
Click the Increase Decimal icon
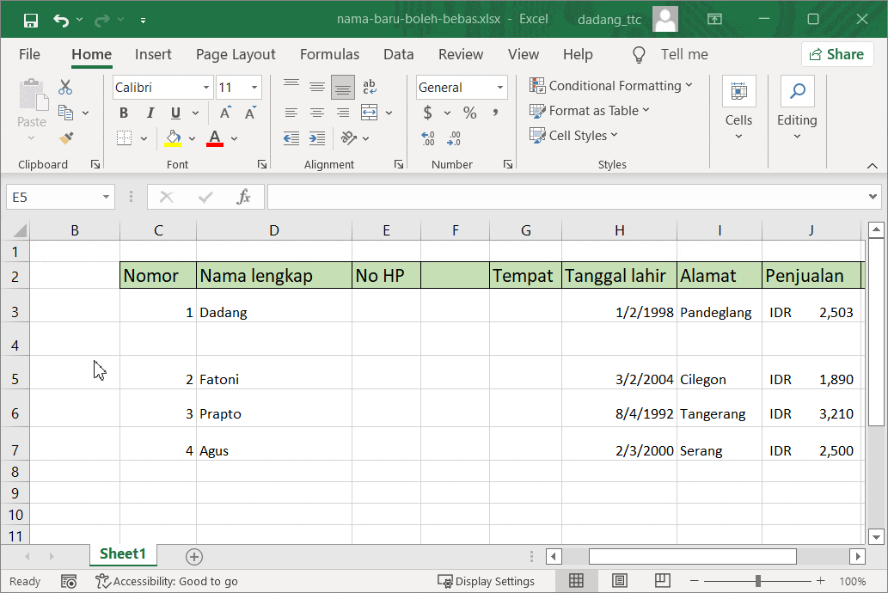click(x=428, y=138)
